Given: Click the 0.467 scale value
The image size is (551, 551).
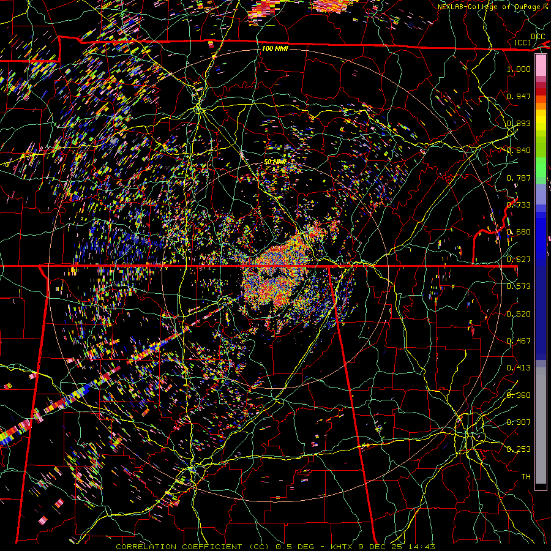Looking at the screenshot, I should [519, 341].
